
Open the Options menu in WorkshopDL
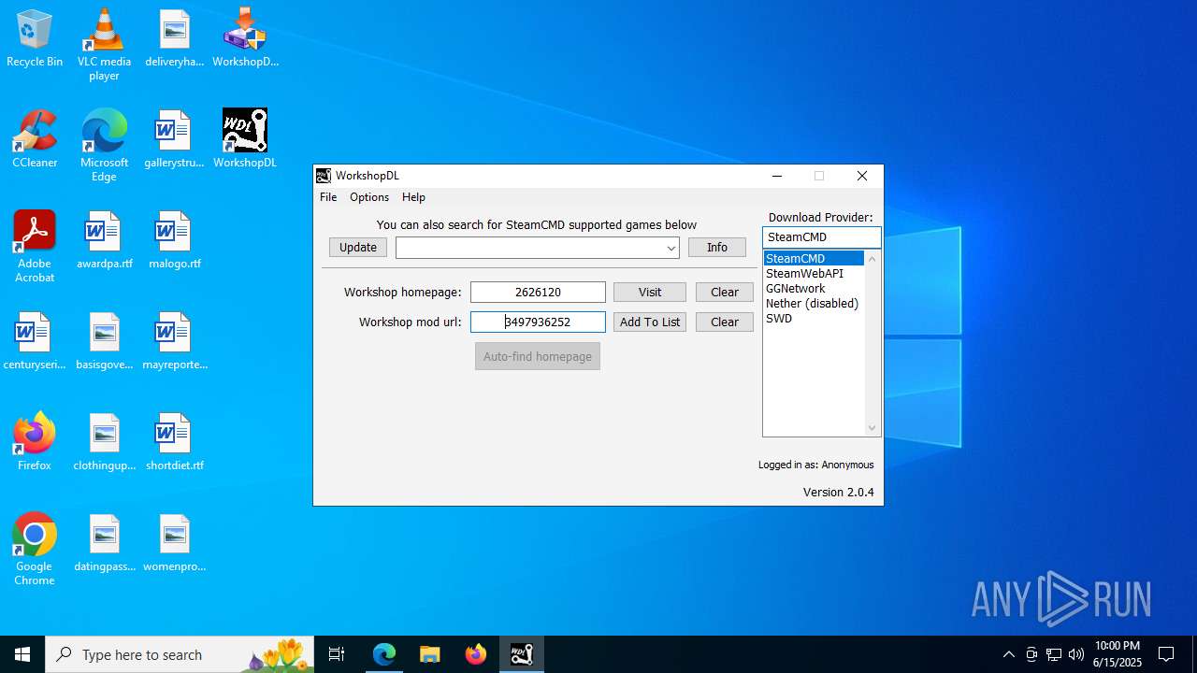369,197
